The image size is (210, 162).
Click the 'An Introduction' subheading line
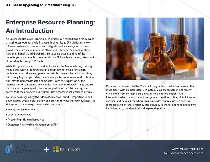click(30, 31)
